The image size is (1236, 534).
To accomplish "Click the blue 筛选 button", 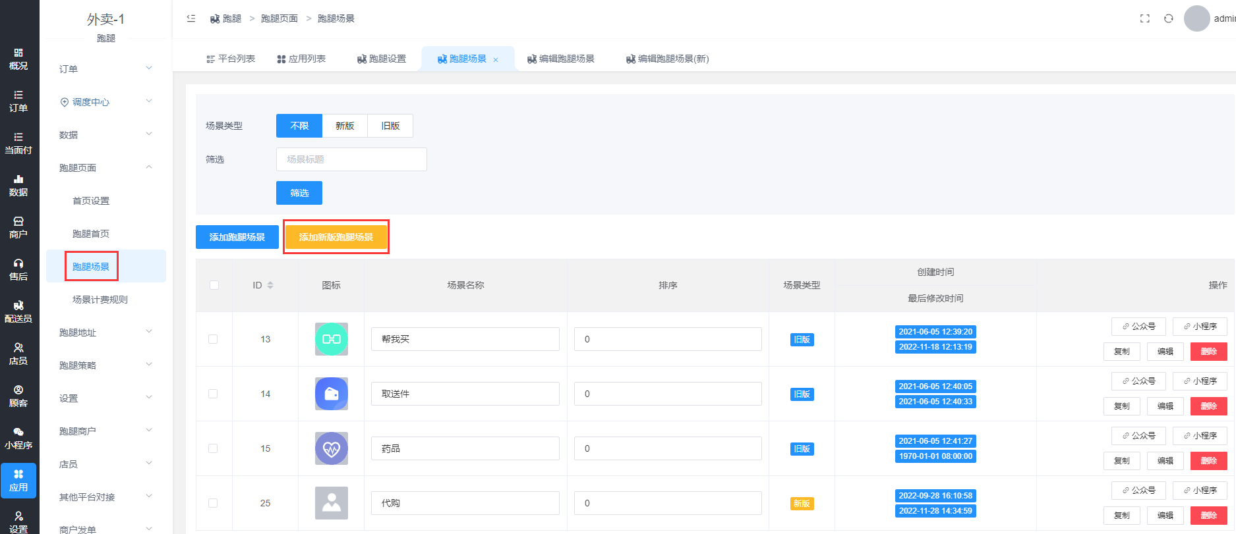I will pos(299,193).
